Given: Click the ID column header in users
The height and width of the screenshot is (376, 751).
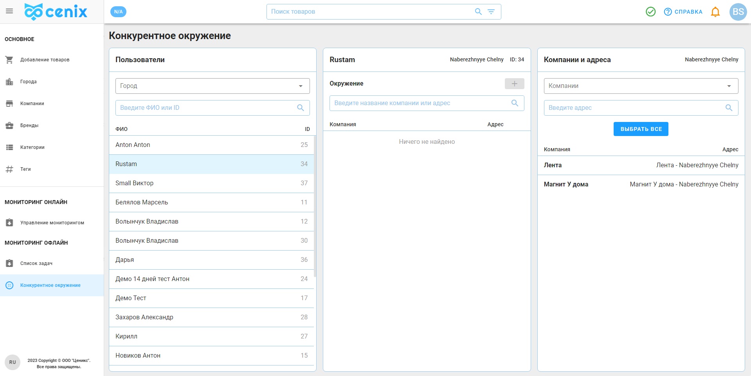Looking at the screenshot, I should tap(307, 129).
